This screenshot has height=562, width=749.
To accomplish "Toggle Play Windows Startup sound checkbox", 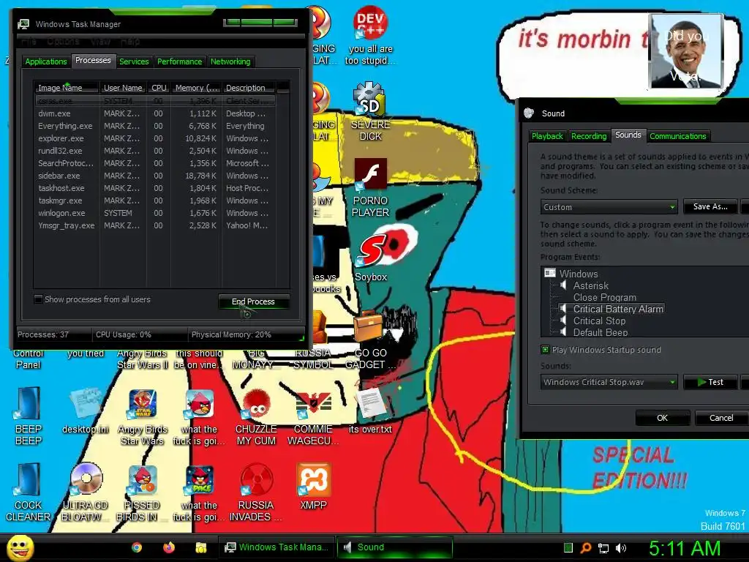I will 545,349.
